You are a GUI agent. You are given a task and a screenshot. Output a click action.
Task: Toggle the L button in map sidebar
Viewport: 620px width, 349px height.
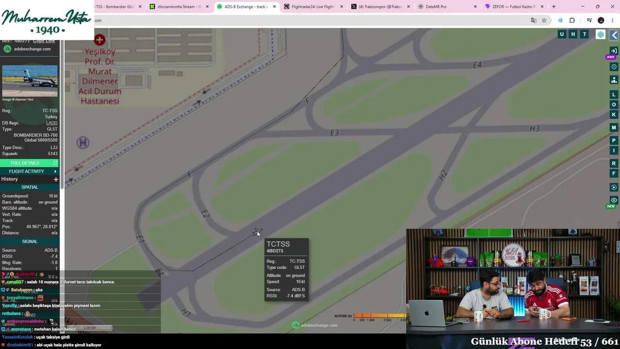click(614, 95)
